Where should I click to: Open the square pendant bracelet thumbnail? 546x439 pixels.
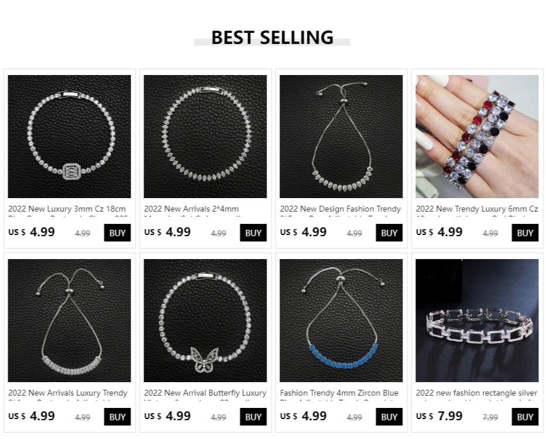[69, 136]
